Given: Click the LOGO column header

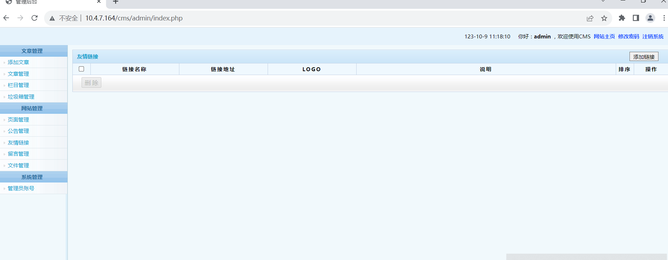Looking at the screenshot, I should click(312, 69).
